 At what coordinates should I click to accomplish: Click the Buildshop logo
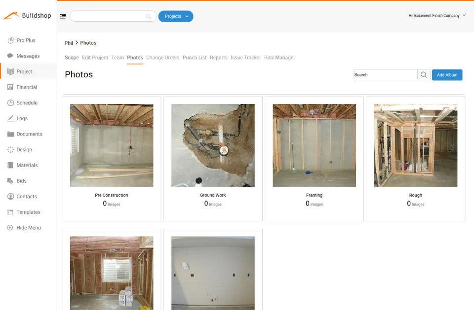click(28, 15)
